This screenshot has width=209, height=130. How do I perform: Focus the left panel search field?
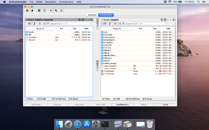[x=70, y=24]
